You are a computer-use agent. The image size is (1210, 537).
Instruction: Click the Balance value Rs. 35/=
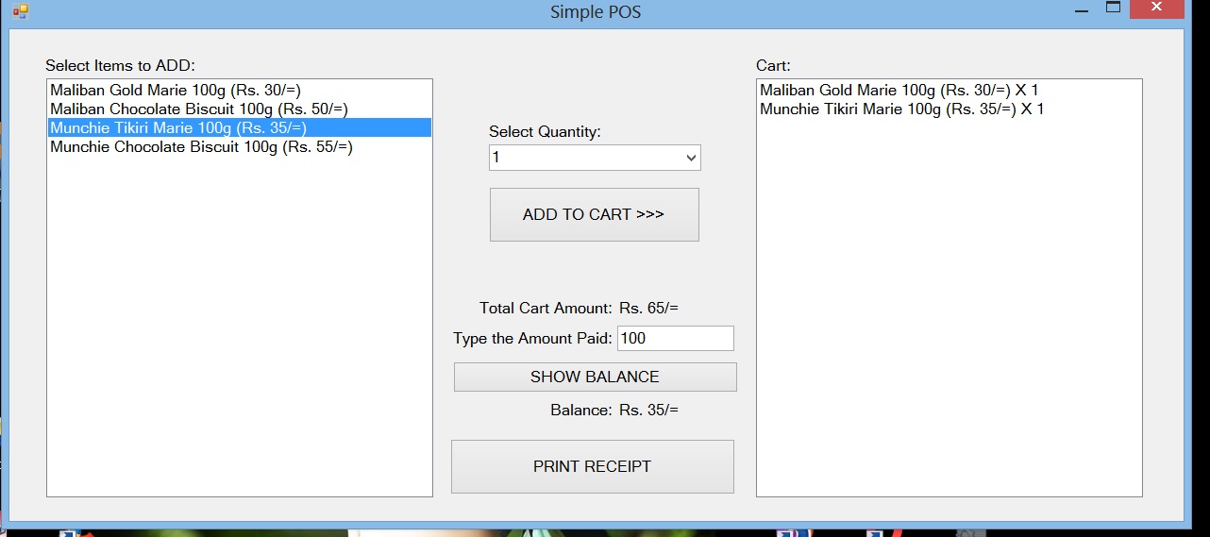click(x=649, y=410)
